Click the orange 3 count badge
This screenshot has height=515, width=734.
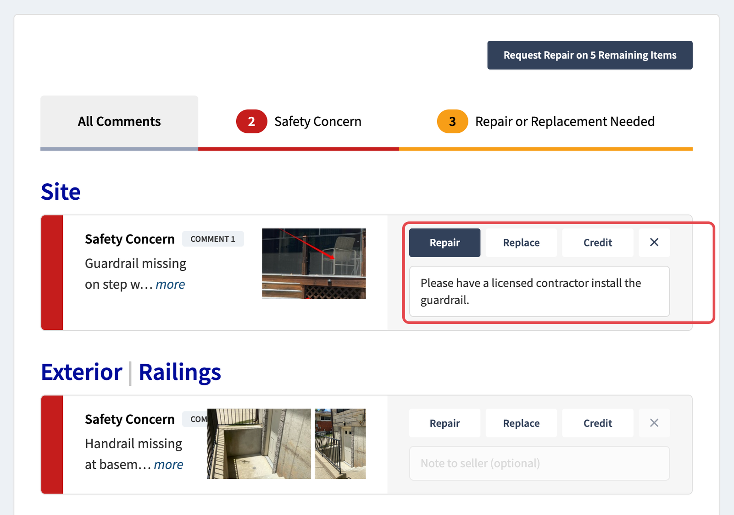click(452, 121)
